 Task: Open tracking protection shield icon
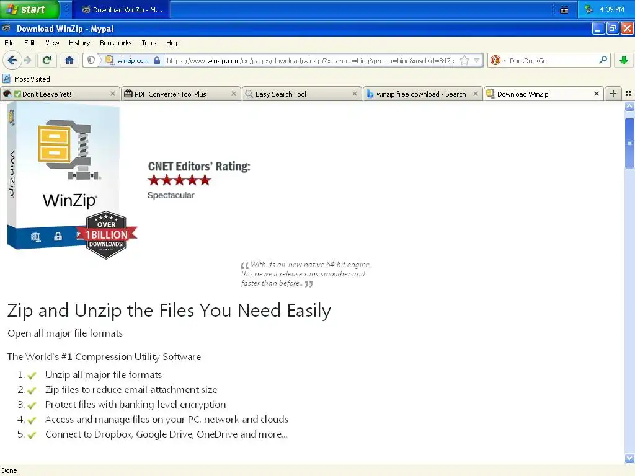click(x=91, y=60)
